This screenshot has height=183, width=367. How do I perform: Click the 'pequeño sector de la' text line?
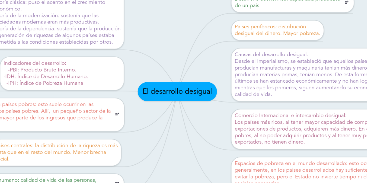tap(55, 111)
